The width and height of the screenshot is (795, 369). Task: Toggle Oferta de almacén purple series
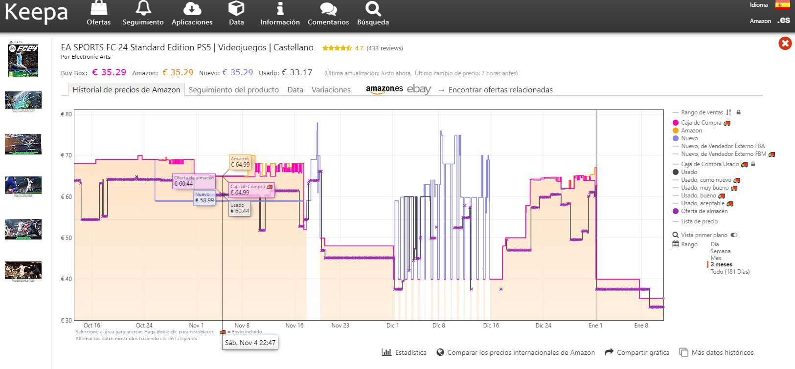click(x=700, y=211)
